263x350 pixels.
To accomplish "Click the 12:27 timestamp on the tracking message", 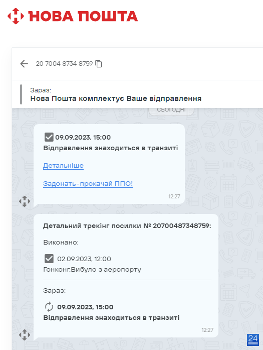I will [x=207, y=330].
